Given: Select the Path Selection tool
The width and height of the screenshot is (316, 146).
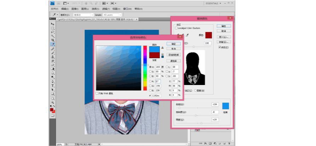Looking at the screenshot, I should point(53,90).
